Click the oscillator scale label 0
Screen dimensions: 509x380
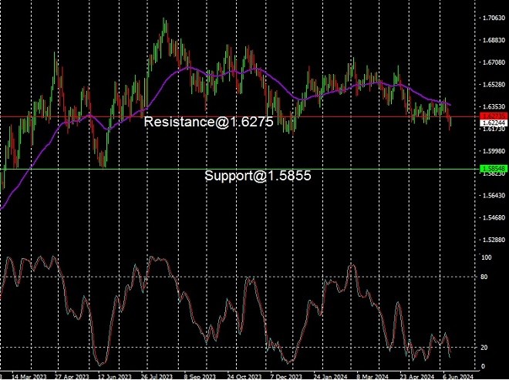(483, 366)
